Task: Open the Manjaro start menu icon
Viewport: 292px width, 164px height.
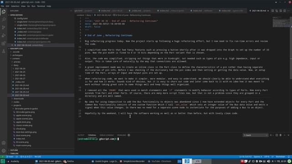Action: pyautogui.click(x=3, y=161)
